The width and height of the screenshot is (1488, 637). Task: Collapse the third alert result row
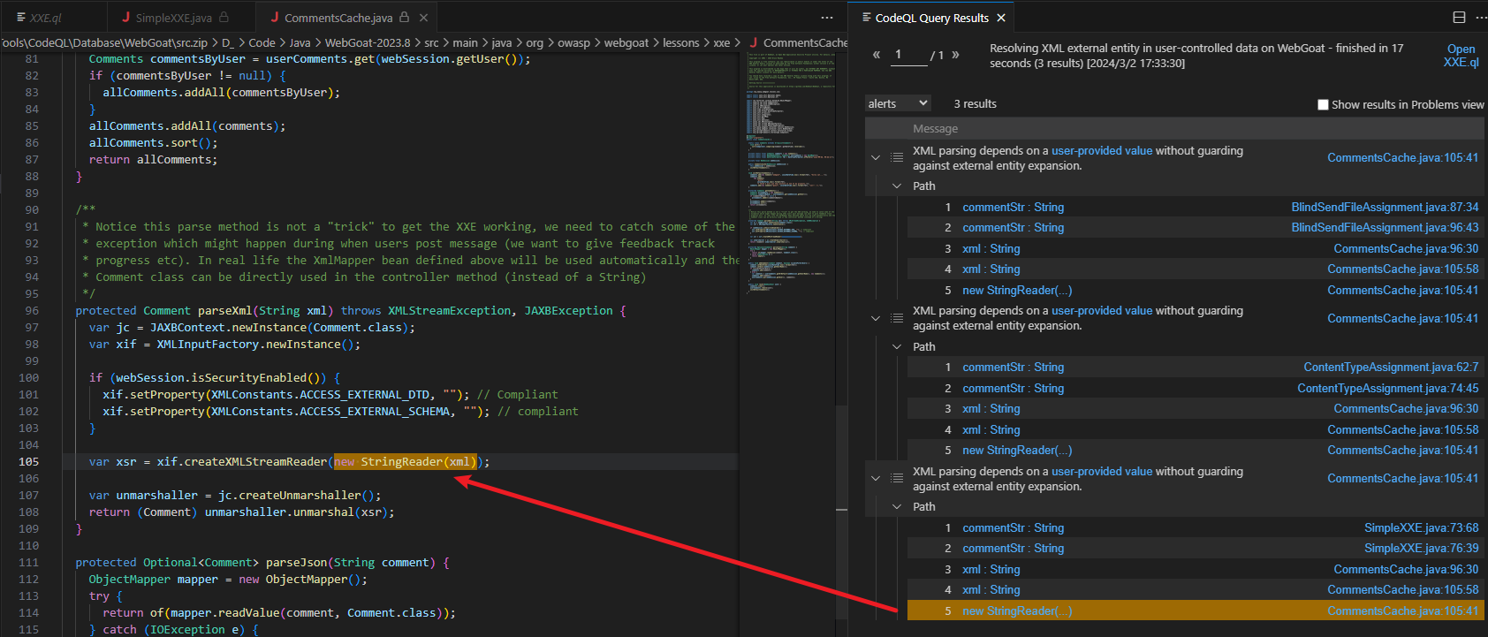pyautogui.click(x=876, y=479)
